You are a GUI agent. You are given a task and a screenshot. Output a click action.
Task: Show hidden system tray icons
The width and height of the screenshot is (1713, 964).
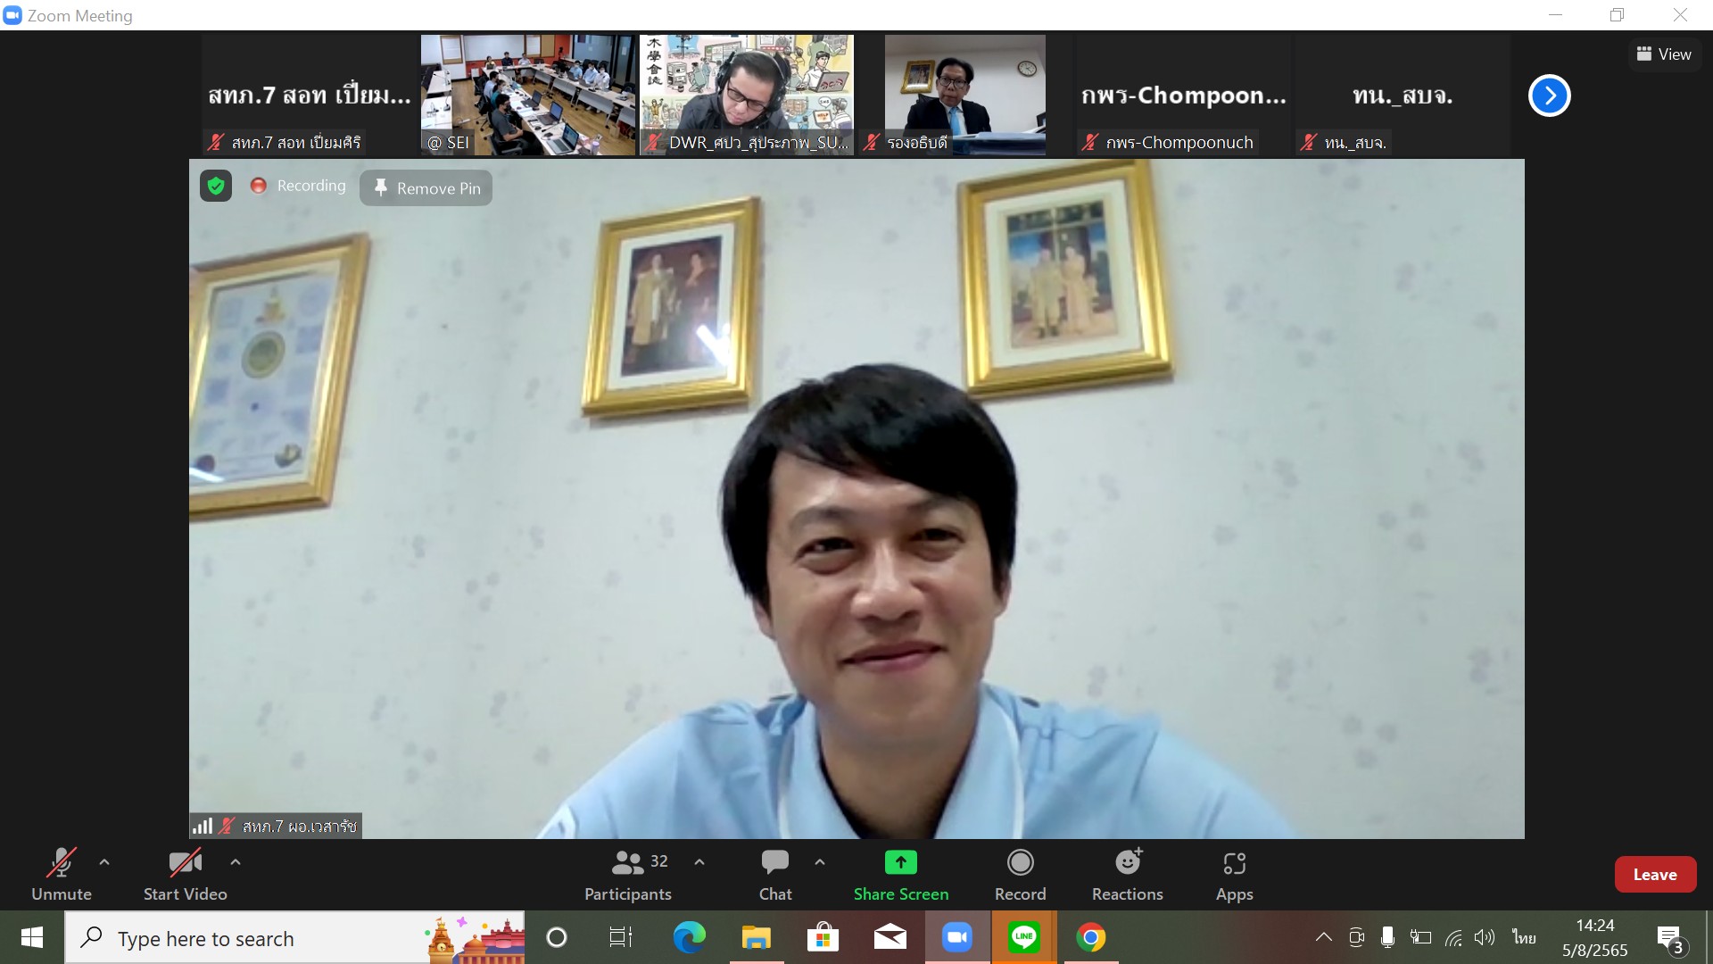pos(1324,937)
